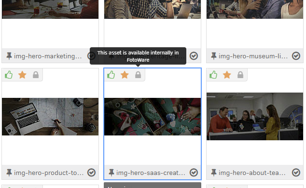Click thumbs-up icon on img-hero-about-tea card
The image size is (306, 188).
213,75
